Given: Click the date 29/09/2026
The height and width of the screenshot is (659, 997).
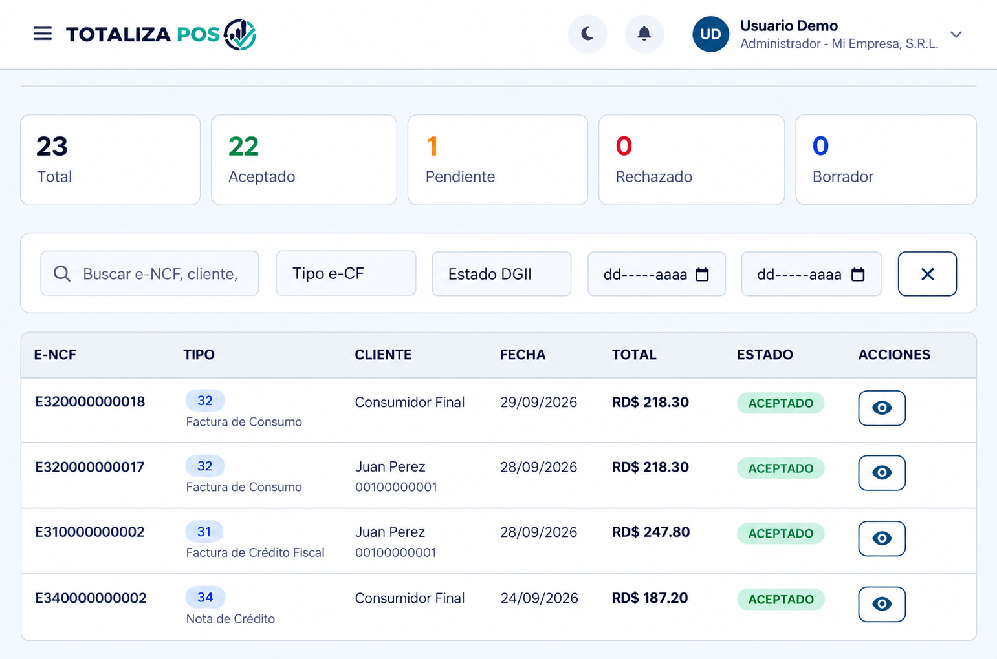Looking at the screenshot, I should point(538,403).
